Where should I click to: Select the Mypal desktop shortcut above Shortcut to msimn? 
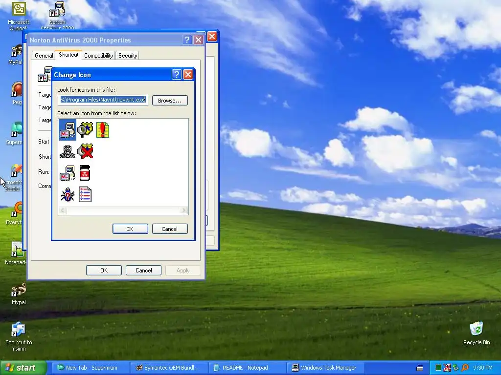(x=19, y=293)
